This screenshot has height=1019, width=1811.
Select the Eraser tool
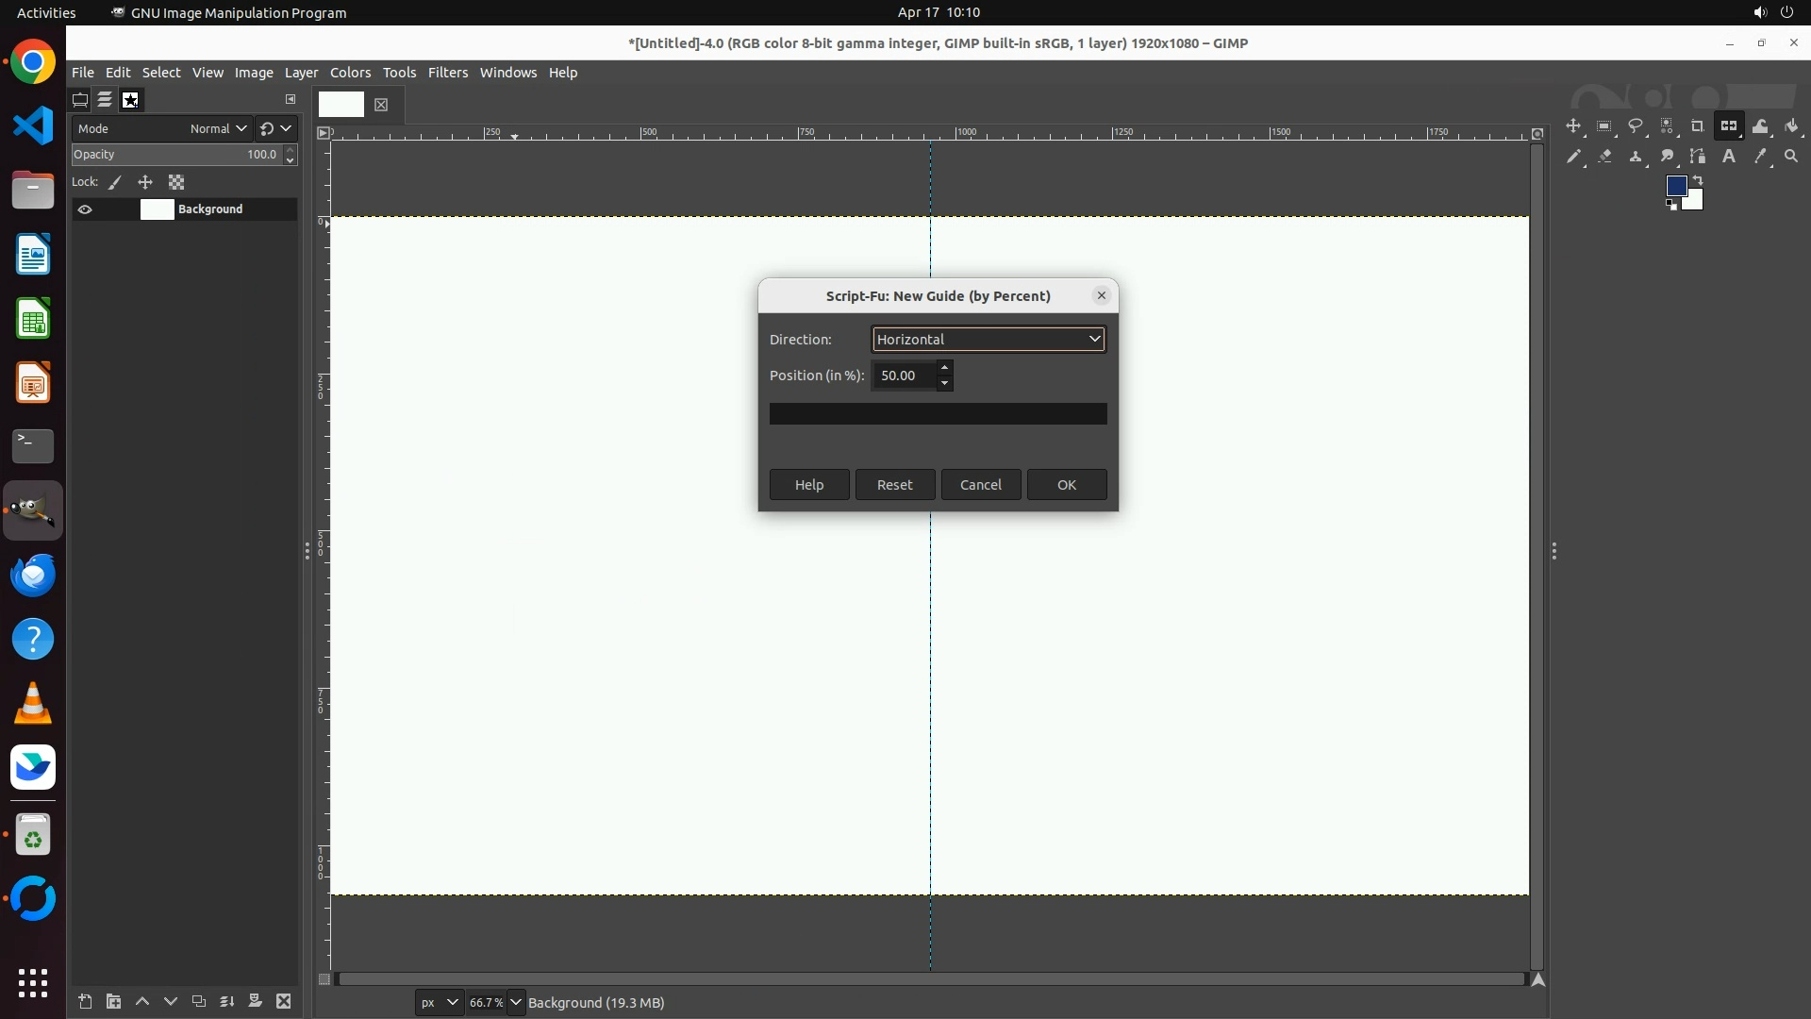point(1604,157)
